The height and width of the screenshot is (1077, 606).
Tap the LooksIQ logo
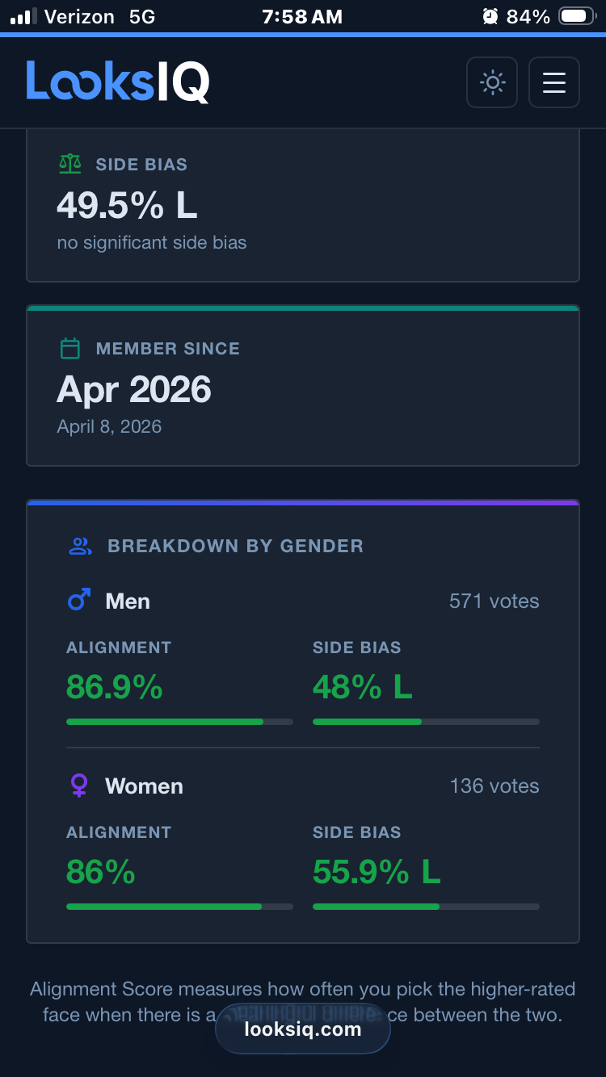(118, 82)
